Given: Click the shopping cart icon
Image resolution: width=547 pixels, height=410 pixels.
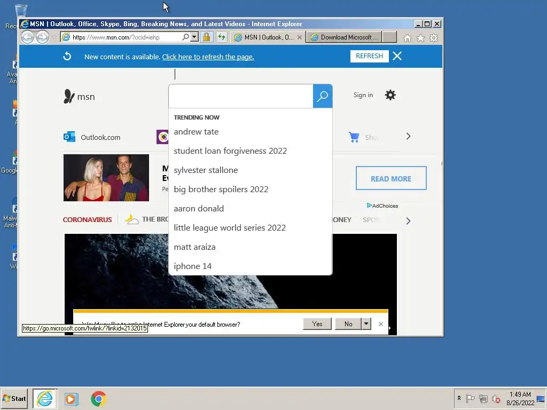Looking at the screenshot, I should (x=354, y=137).
